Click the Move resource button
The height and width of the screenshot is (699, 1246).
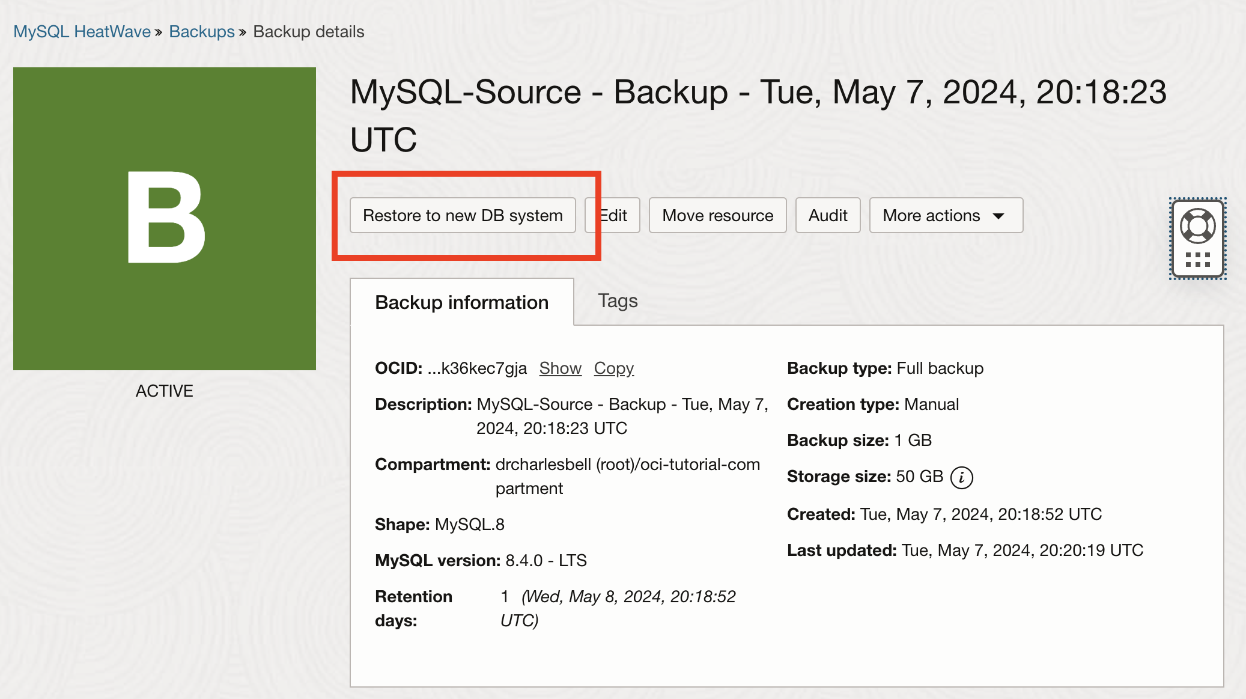(717, 215)
